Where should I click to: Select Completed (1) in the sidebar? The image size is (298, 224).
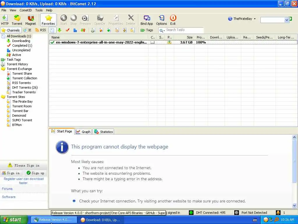pos(22,45)
